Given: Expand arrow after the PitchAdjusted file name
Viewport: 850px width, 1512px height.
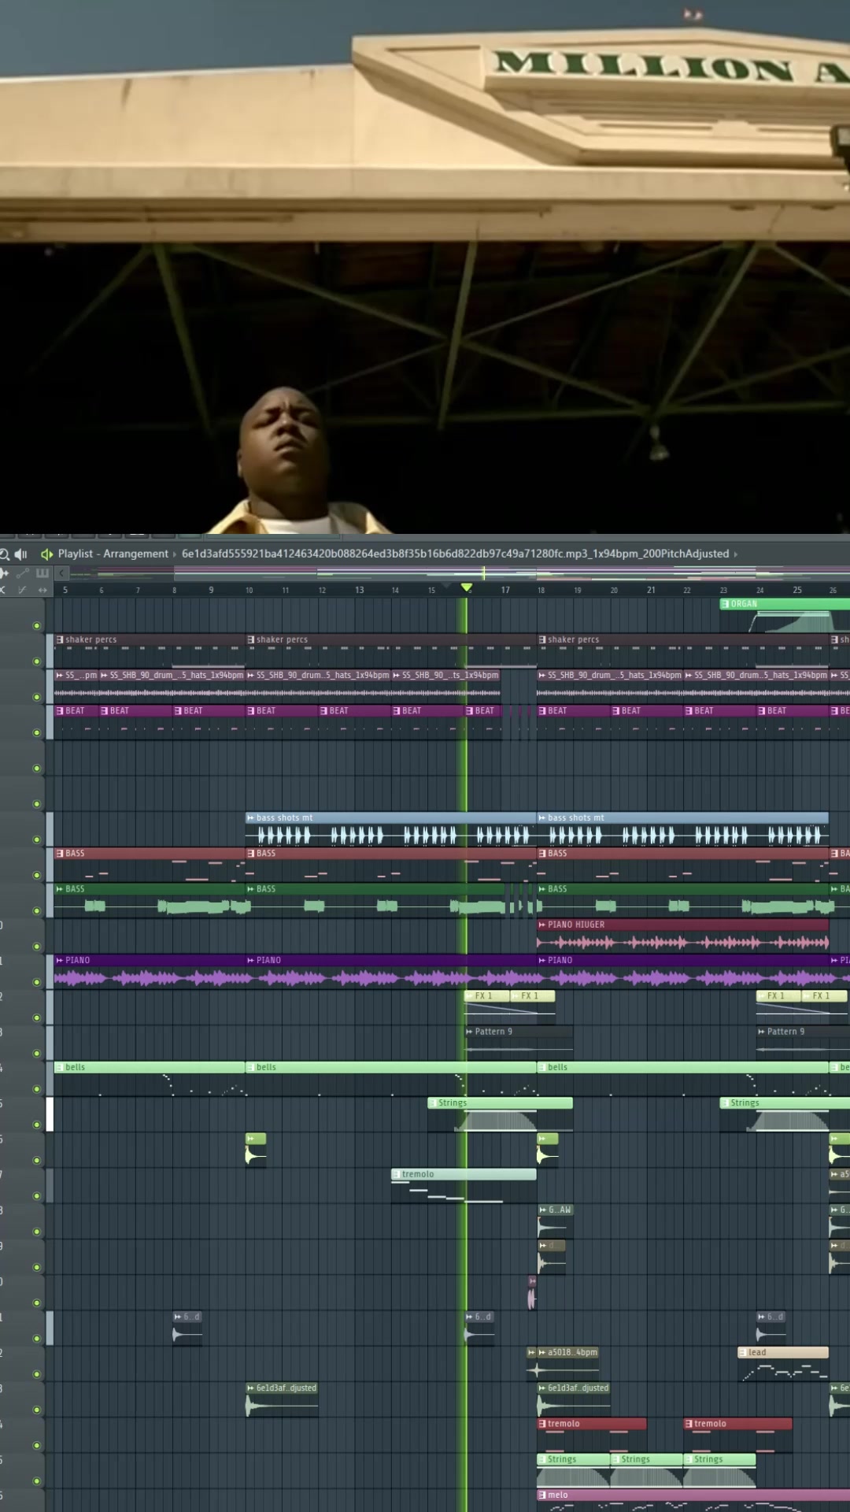Looking at the screenshot, I should [x=736, y=554].
